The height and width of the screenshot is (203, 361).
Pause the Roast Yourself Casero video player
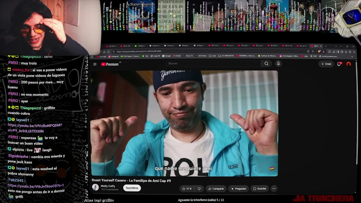[x=184, y=123]
